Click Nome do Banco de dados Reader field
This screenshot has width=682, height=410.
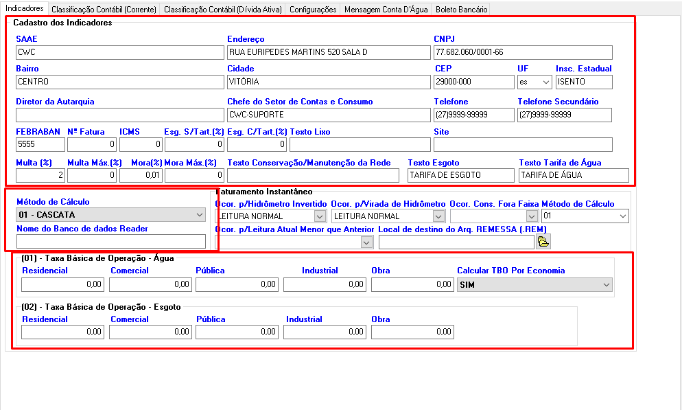(x=111, y=241)
